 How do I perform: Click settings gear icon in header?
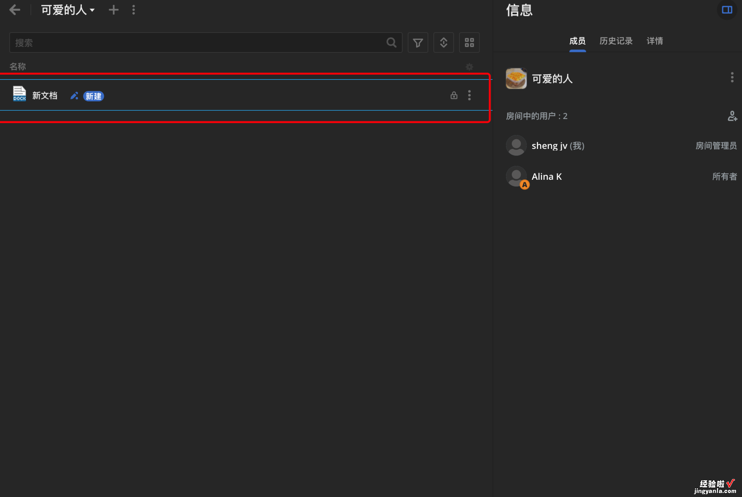point(470,67)
